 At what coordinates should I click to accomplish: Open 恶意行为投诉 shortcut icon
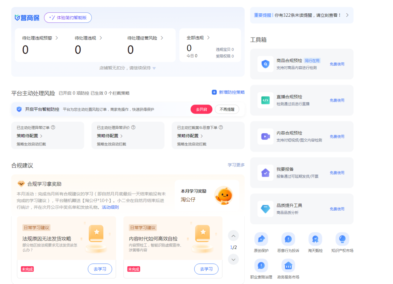click(288, 239)
